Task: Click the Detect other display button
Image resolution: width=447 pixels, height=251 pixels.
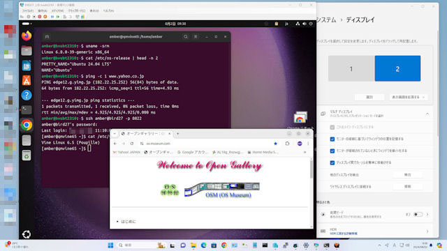Action: (407, 175)
